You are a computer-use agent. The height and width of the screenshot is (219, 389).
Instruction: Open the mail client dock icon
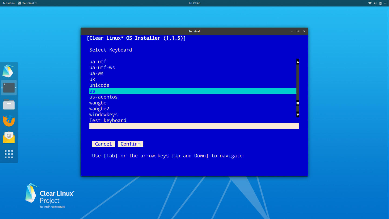pyautogui.click(x=9, y=137)
